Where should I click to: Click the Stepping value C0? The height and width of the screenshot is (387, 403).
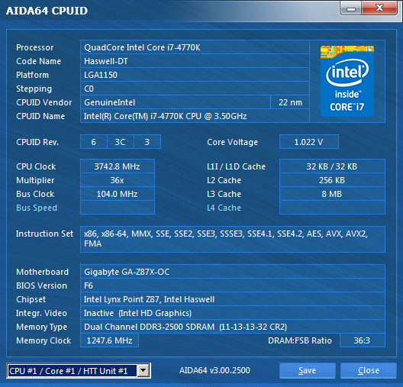[195, 89]
